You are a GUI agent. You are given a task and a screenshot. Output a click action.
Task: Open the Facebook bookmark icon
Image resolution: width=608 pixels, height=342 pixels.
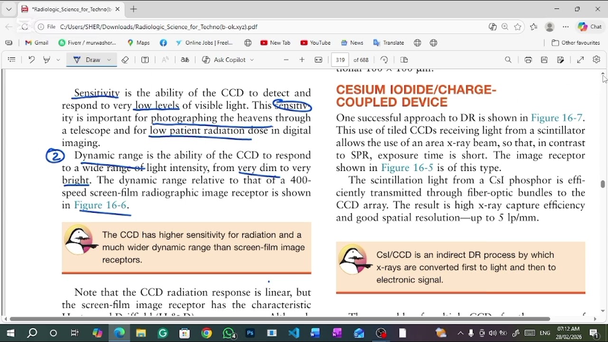[163, 43]
